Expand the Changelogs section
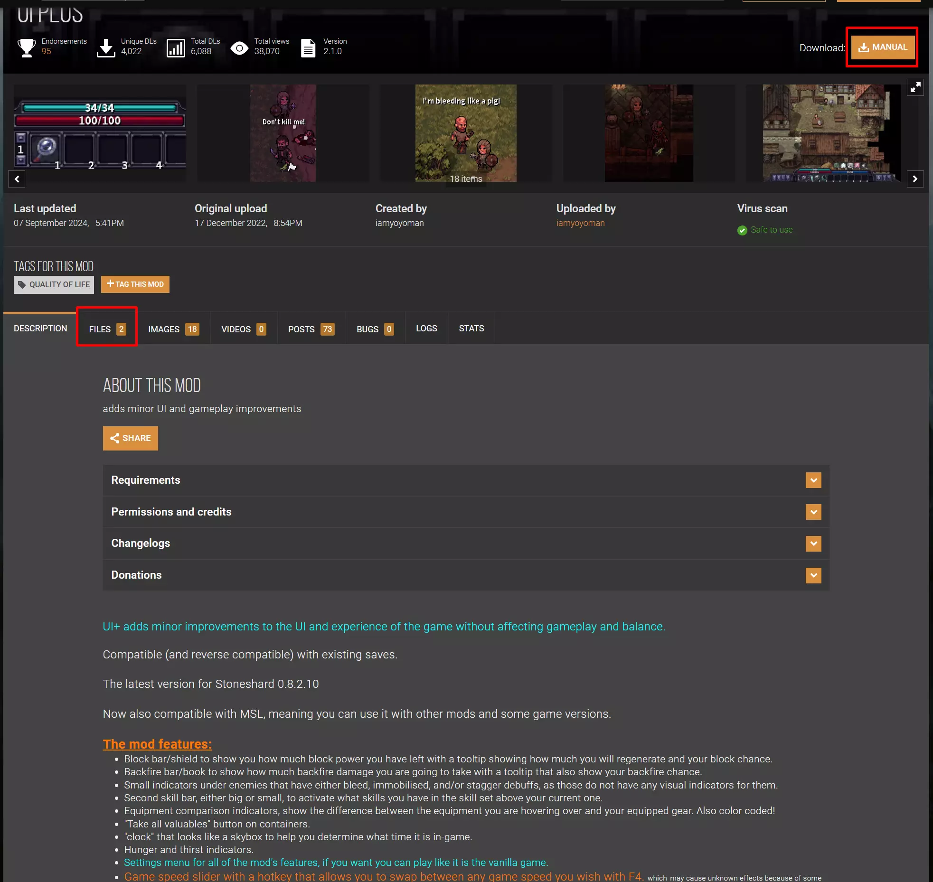Image resolution: width=933 pixels, height=882 pixels. tap(813, 544)
